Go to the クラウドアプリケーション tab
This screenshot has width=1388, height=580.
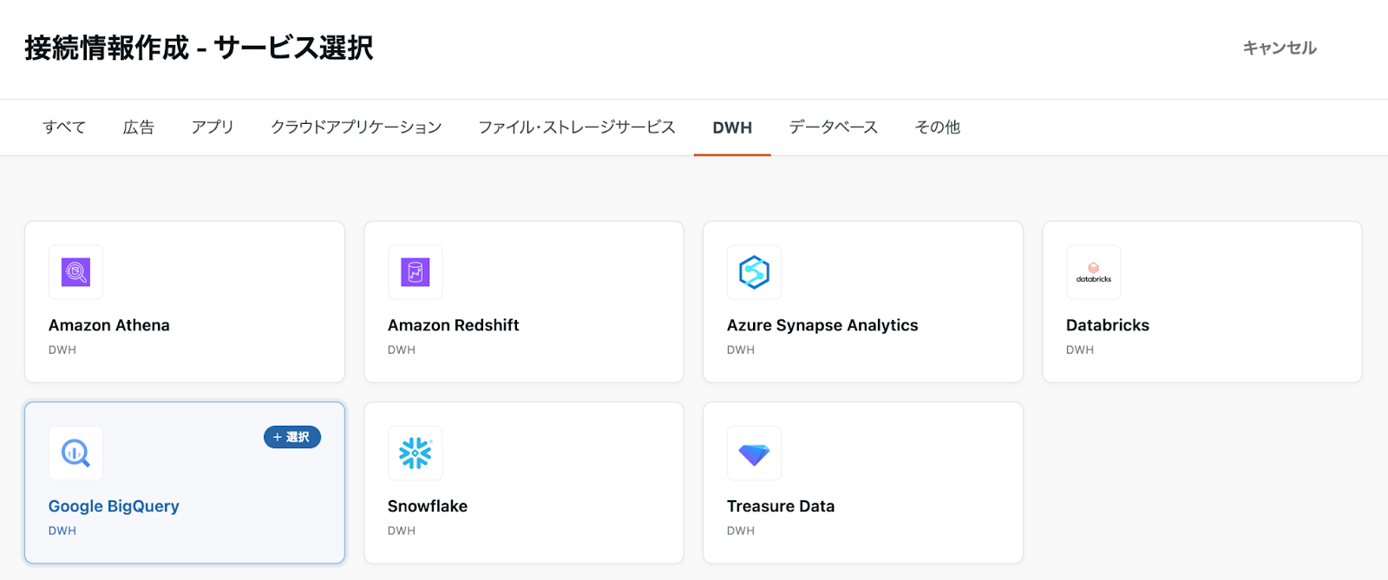pos(357,127)
